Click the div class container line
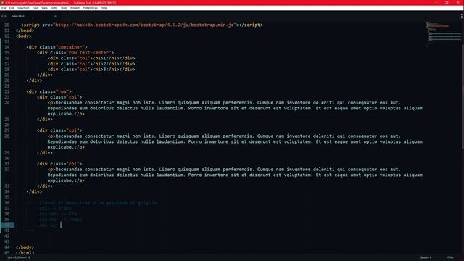Viewport: 464px width, 261px height. coord(57,47)
